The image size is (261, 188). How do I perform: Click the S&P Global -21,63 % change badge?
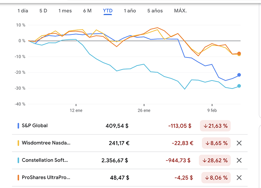tap(215, 126)
